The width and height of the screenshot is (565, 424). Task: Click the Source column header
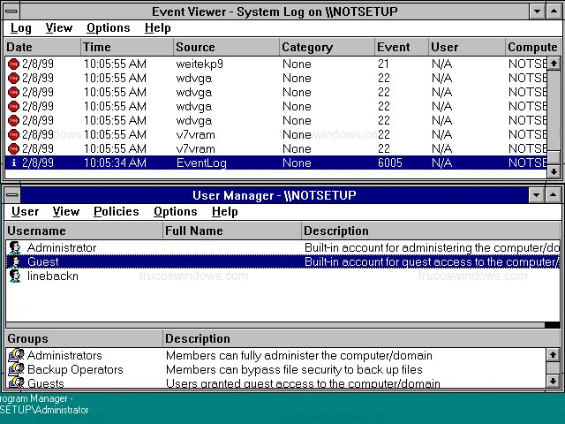point(194,47)
